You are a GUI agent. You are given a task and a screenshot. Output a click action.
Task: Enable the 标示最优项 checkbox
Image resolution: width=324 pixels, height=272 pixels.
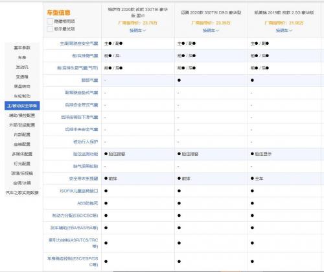click(x=50, y=29)
